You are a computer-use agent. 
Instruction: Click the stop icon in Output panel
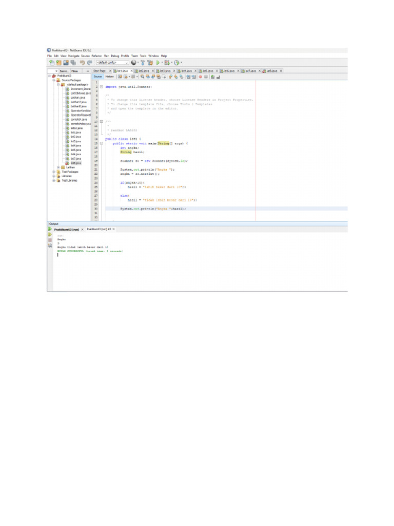click(x=50, y=240)
